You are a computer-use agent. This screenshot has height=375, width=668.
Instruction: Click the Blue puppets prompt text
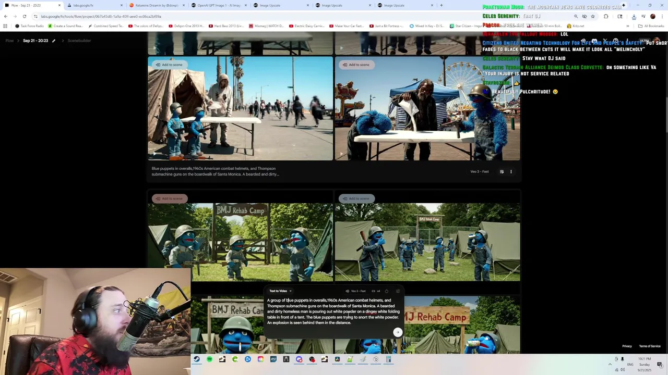pos(215,171)
